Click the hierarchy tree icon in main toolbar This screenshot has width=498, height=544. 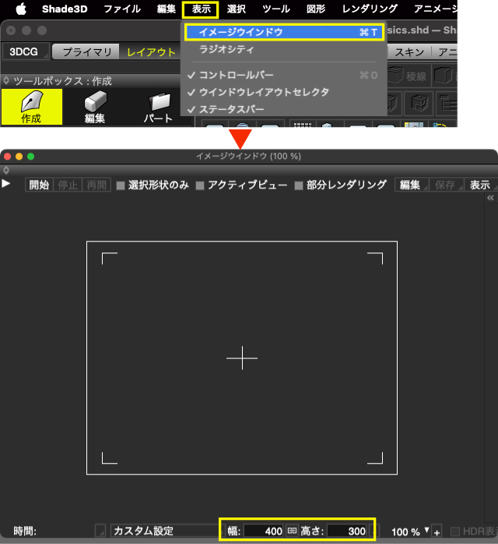point(447,104)
